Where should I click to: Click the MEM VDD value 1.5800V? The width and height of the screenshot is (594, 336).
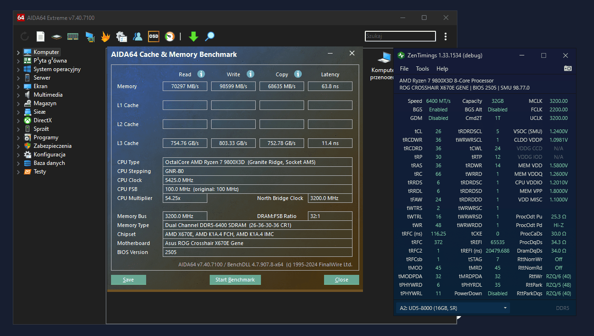[558, 165]
